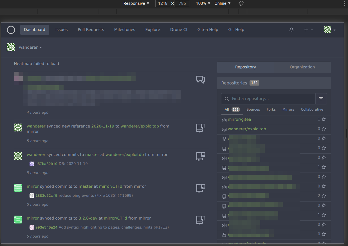This screenshot has width=348, height=246.
Task: Select the Mirrors filter tab
Action: coord(288,109)
